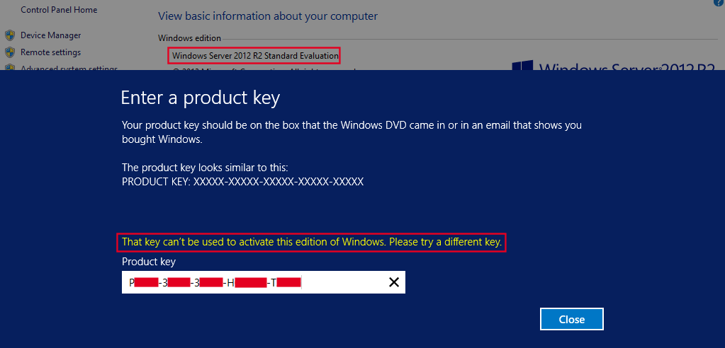Click the Device Manager shield icon

10,35
